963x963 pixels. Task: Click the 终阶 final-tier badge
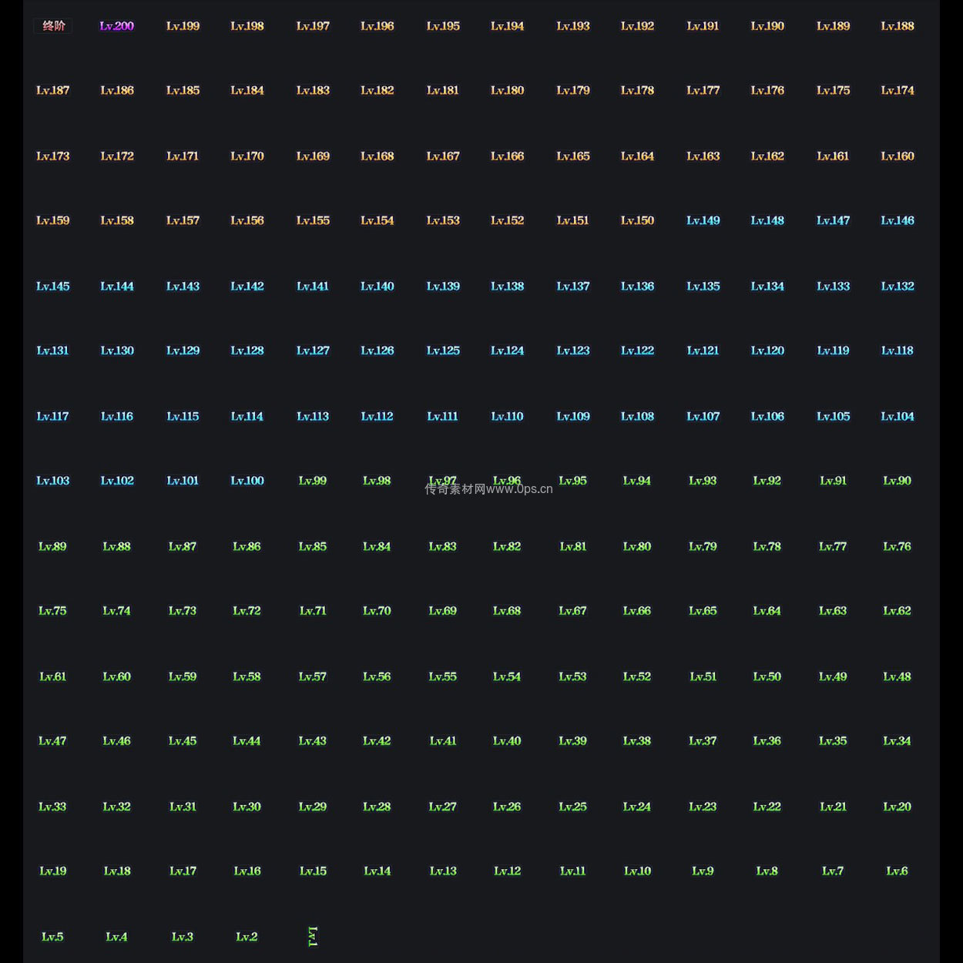pyautogui.click(x=53, y=26)
